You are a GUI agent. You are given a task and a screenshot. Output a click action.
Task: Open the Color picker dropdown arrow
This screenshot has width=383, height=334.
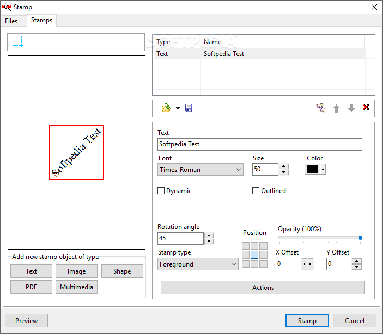tap(323, 169)
